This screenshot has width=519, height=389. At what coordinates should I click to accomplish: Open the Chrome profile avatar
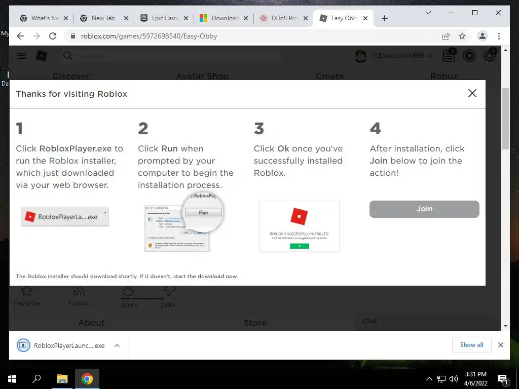(x=483, y=36)
